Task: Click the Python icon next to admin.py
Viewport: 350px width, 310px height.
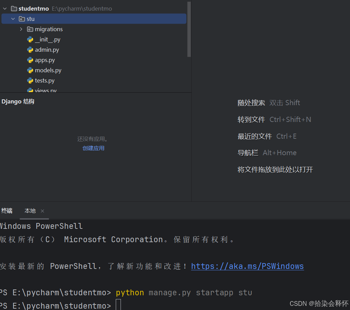Action: tap(30, 50)
